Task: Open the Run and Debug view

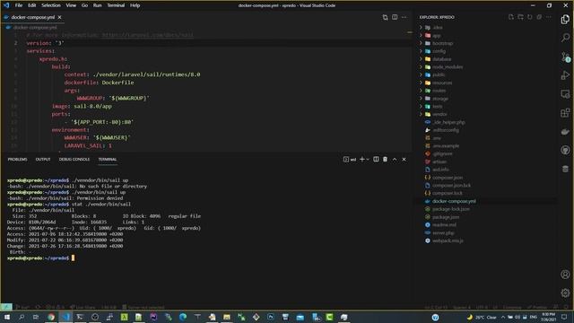Action: click(x=565, y=75)
